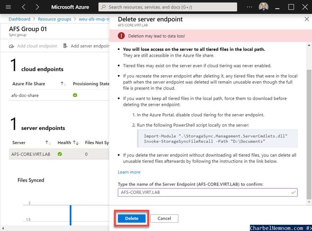Click the blue Delete button
The height and width of the screenshot is (231, 312).
click(x=131, y=219)
